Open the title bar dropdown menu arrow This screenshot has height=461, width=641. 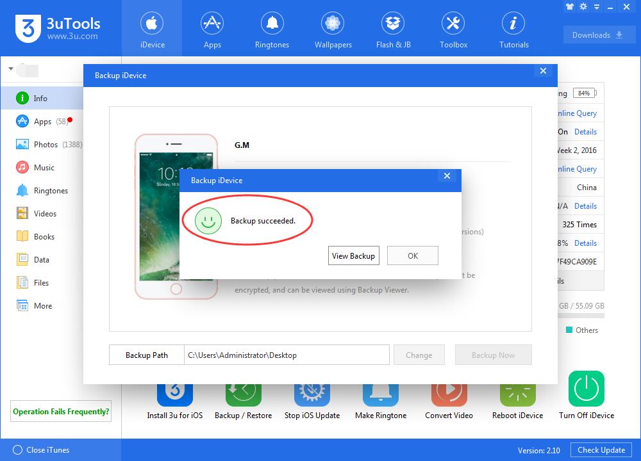[x=597, y=7]
